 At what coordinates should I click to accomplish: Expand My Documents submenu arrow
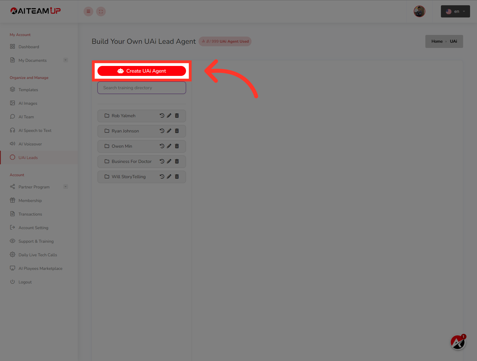coord(66,60)
